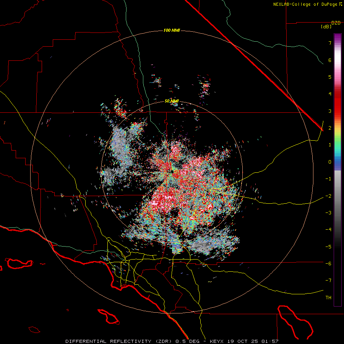
Task: Click the 3 value on the color scale
Action: [330, 111]
